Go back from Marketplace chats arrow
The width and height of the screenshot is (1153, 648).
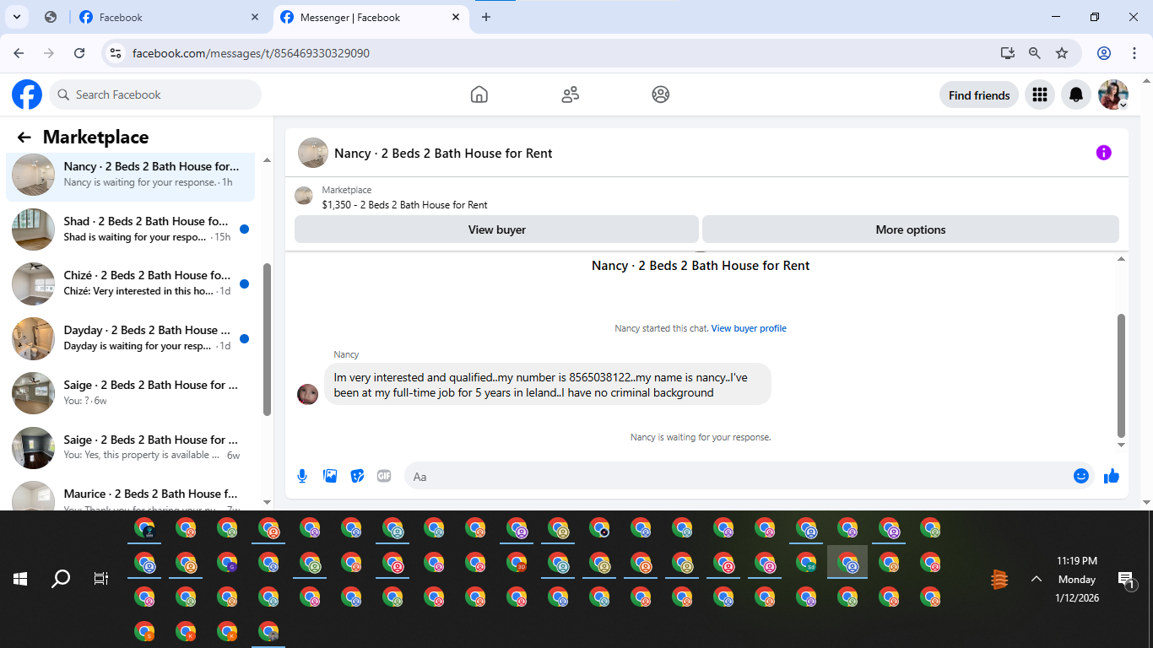pyautogui.click(x=24, y=138)
